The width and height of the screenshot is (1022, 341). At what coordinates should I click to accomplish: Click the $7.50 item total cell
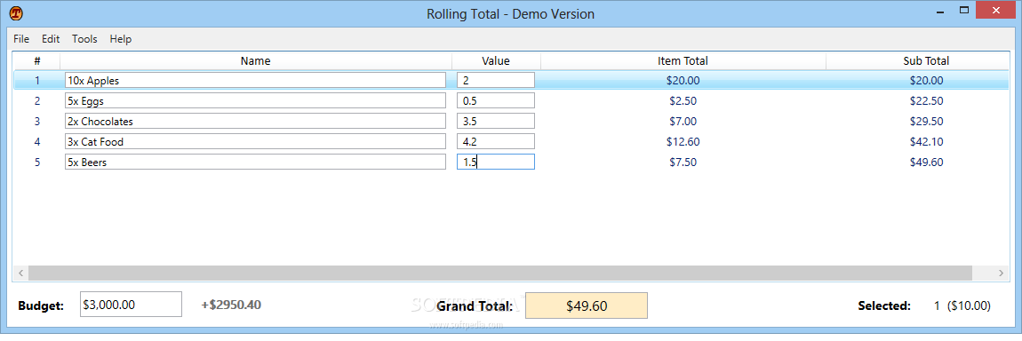[x=683, y=162]
